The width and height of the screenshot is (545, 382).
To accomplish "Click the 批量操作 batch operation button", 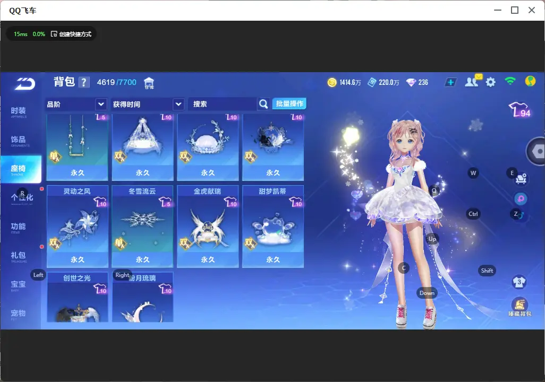I will pos(289,103).
